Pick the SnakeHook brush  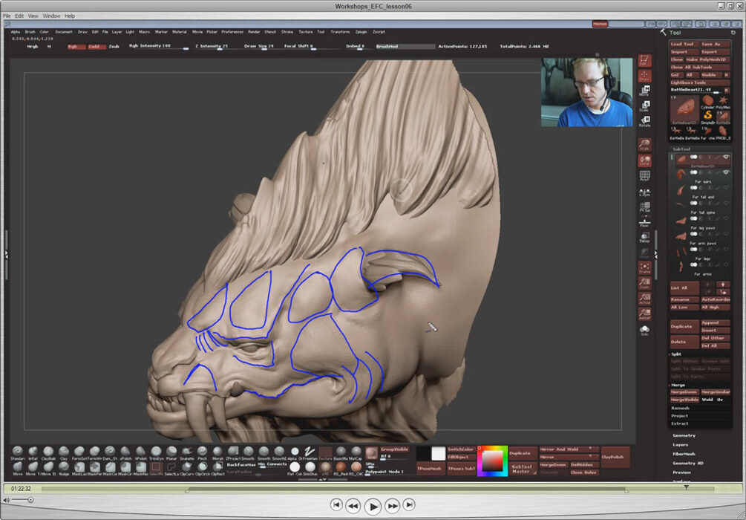187,451
